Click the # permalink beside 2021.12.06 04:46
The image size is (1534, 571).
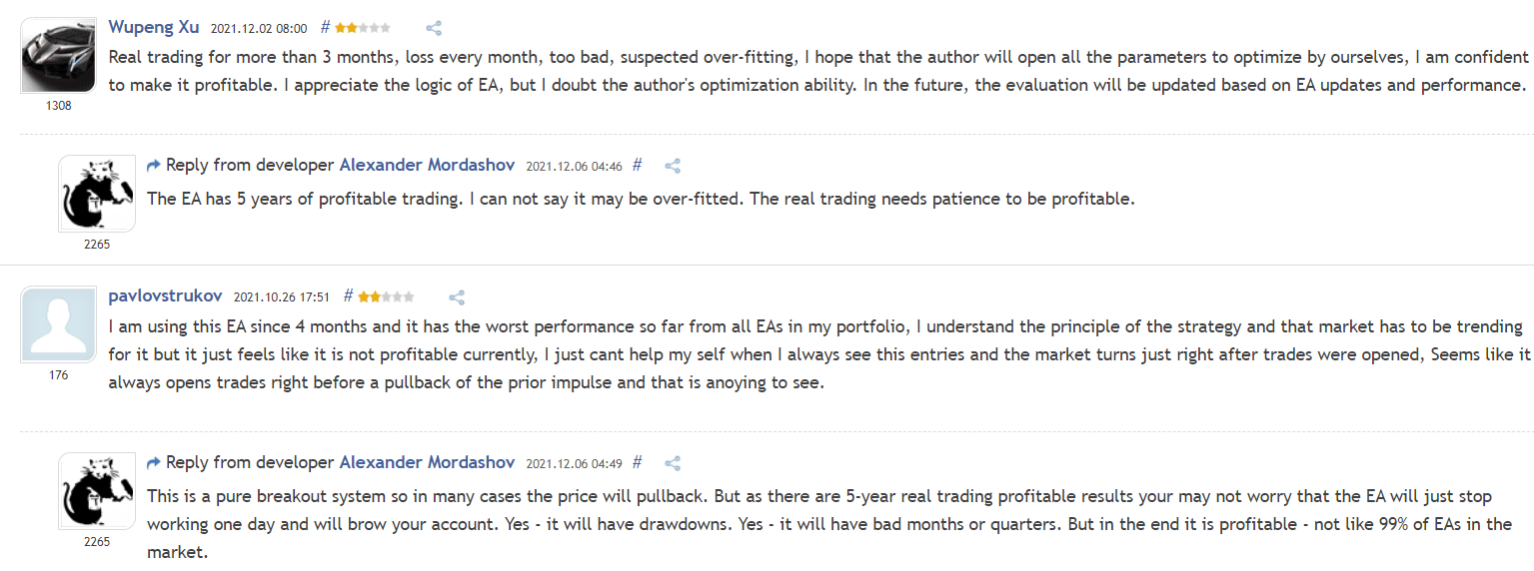638,165
